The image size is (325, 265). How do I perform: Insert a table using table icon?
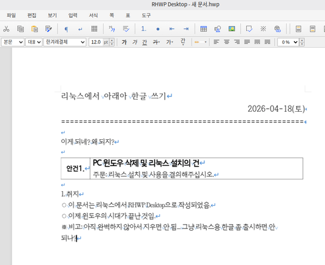pos(204,29)
